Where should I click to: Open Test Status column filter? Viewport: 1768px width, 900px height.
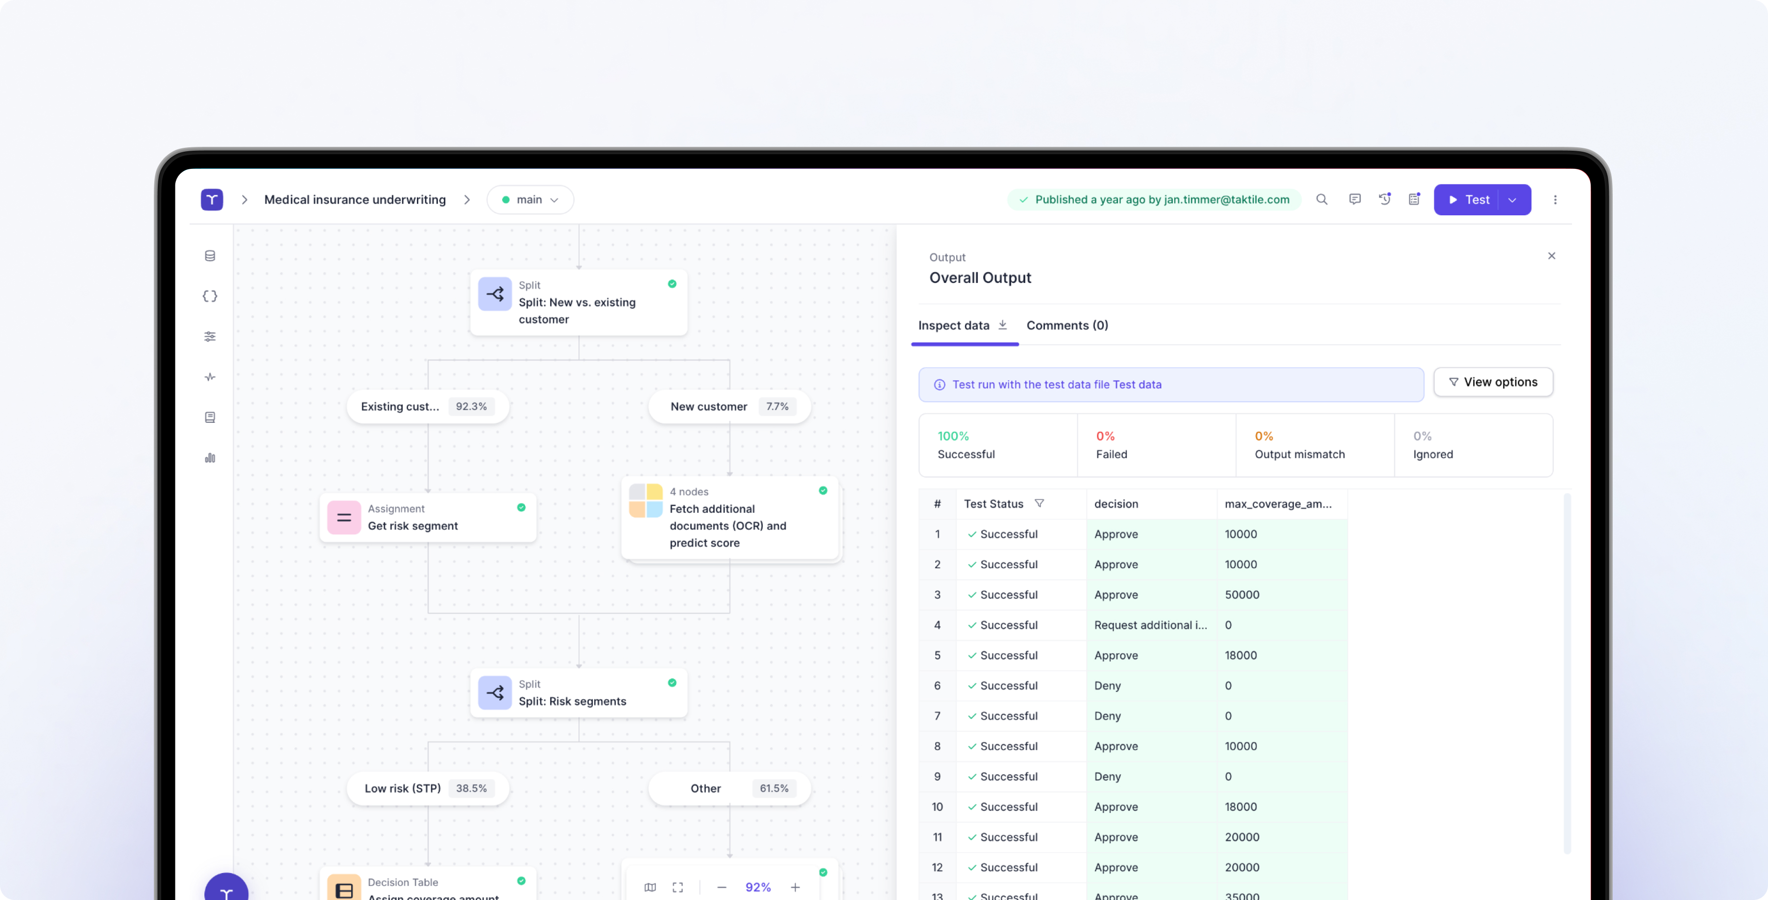(1039, 503)
